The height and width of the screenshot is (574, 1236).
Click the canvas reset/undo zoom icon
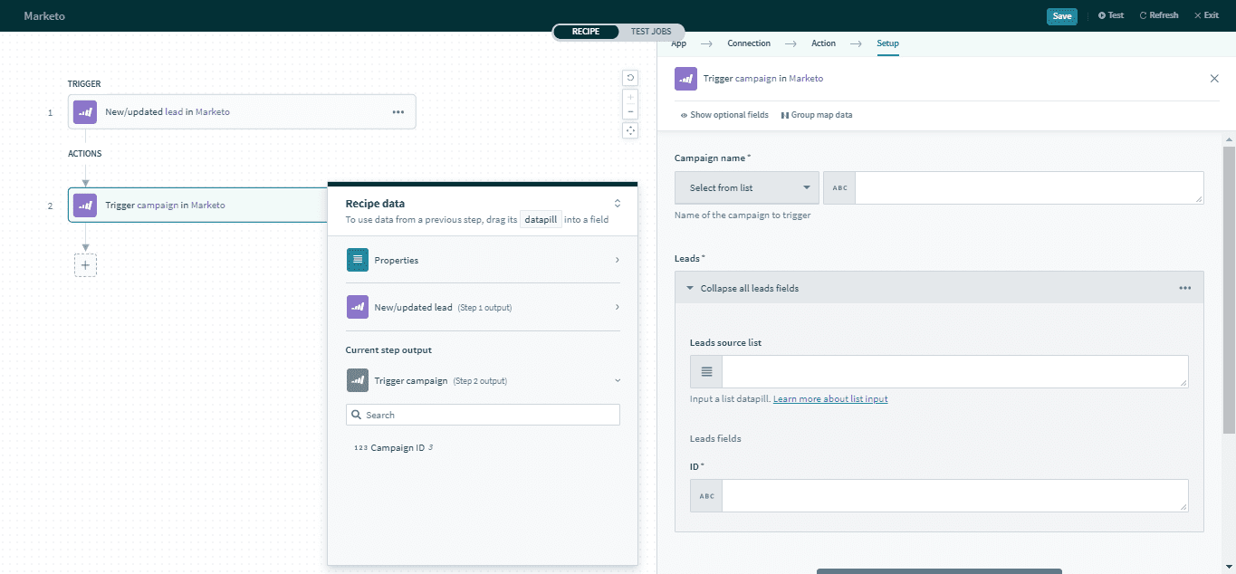[630, 78]
